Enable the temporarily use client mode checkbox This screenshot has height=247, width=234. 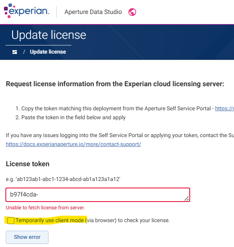tap(11, 220)
